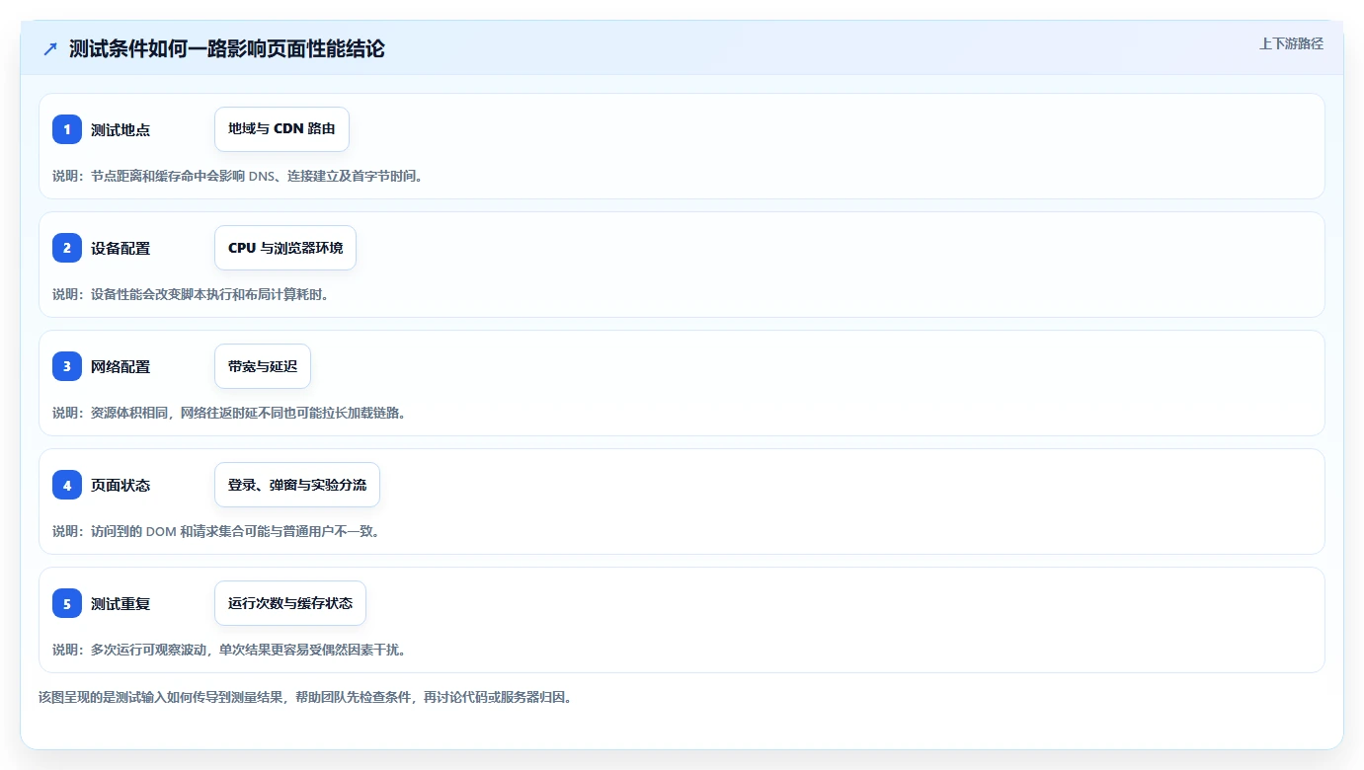
Task: Click the step 2 number badge
Action: pos(67,248)
